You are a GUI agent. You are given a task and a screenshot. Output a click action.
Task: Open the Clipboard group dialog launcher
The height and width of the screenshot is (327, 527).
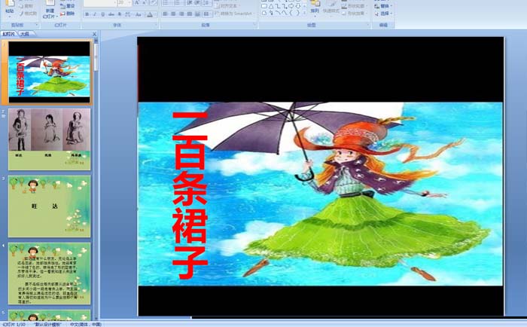click(x=37, y=25)
